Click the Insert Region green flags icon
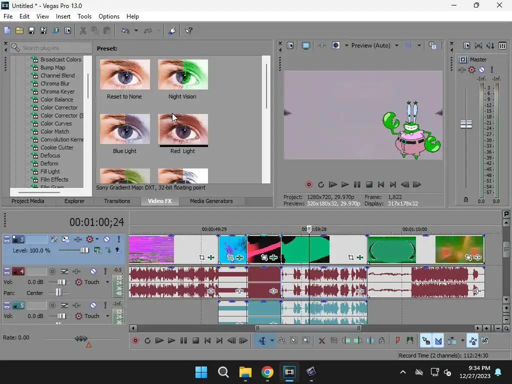 [x=410, y=341]
